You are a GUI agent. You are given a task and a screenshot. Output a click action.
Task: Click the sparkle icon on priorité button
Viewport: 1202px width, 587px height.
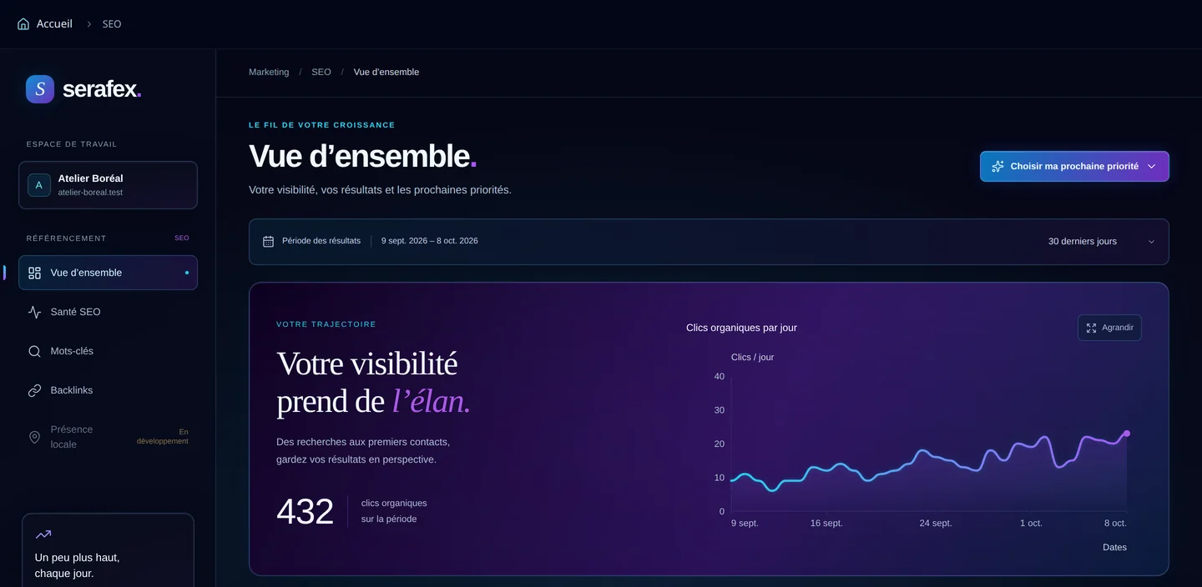pos(997,166)
